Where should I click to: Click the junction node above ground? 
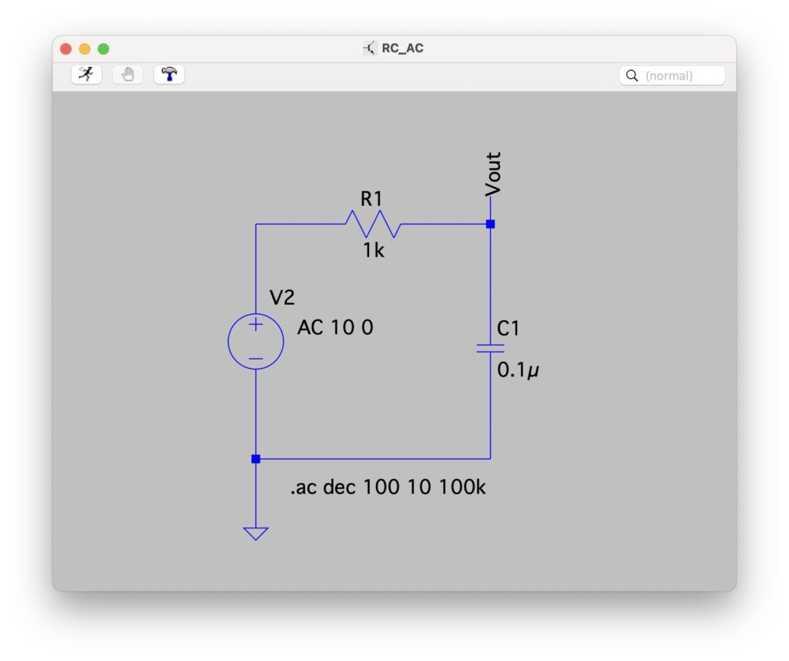[x=256, y=459]
